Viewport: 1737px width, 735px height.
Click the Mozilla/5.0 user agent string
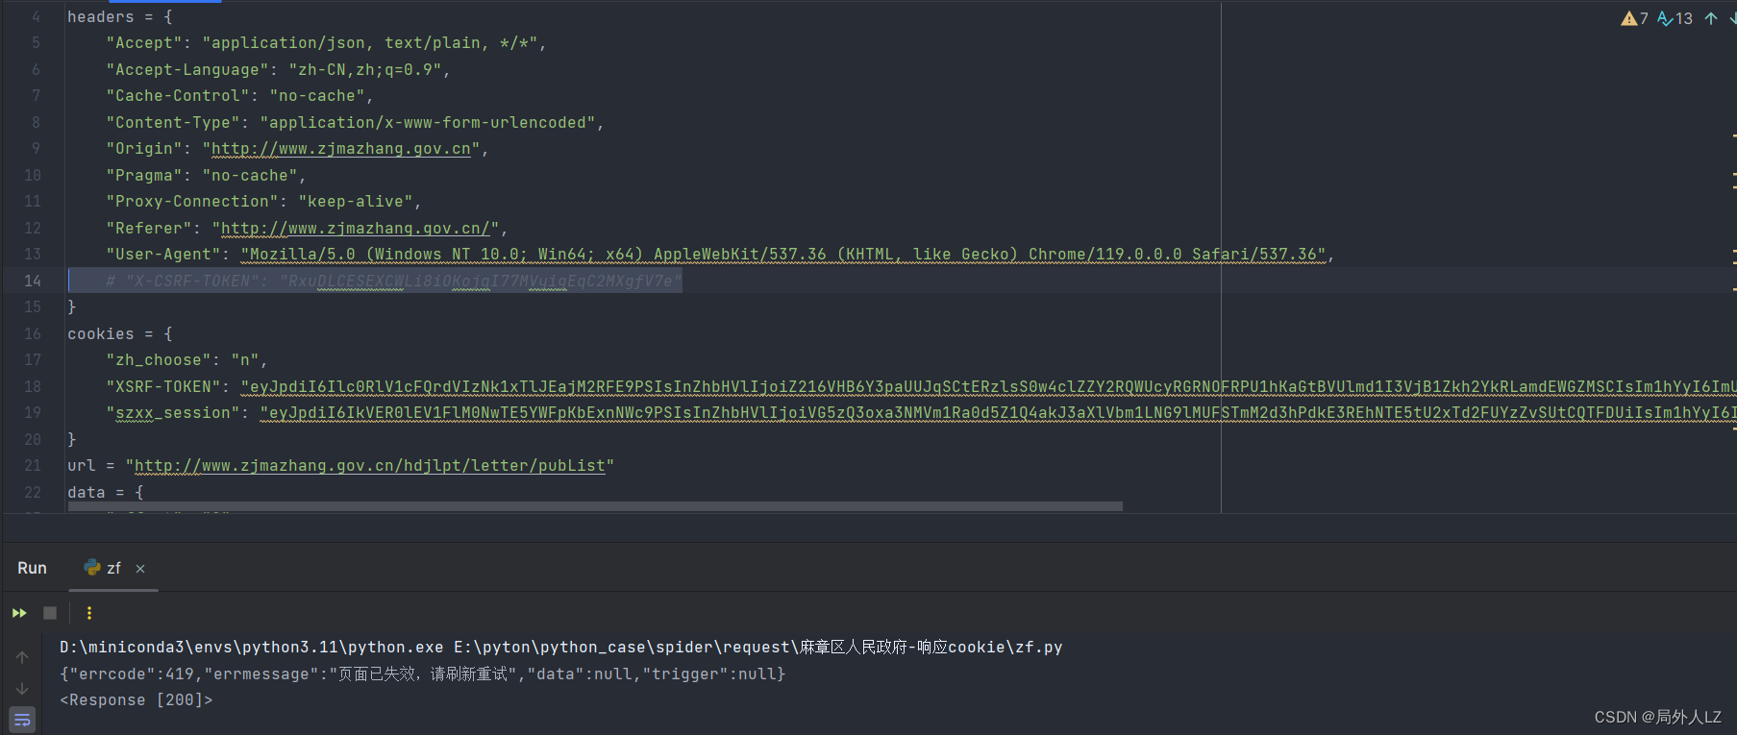(x=783, y=255)
